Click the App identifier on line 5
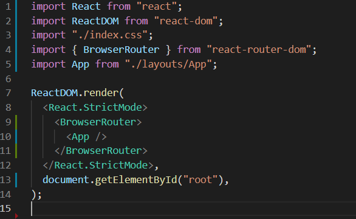356x219 pixels. coord(80,65)
